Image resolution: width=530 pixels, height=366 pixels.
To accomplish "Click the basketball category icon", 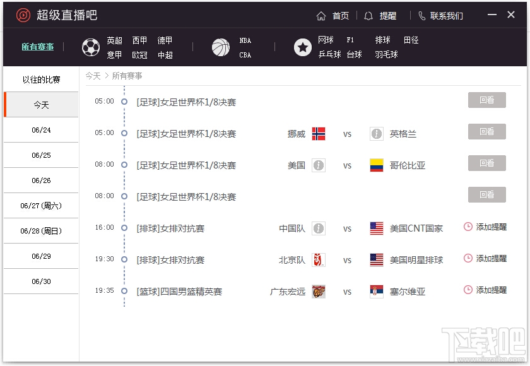I will [221, 47].
